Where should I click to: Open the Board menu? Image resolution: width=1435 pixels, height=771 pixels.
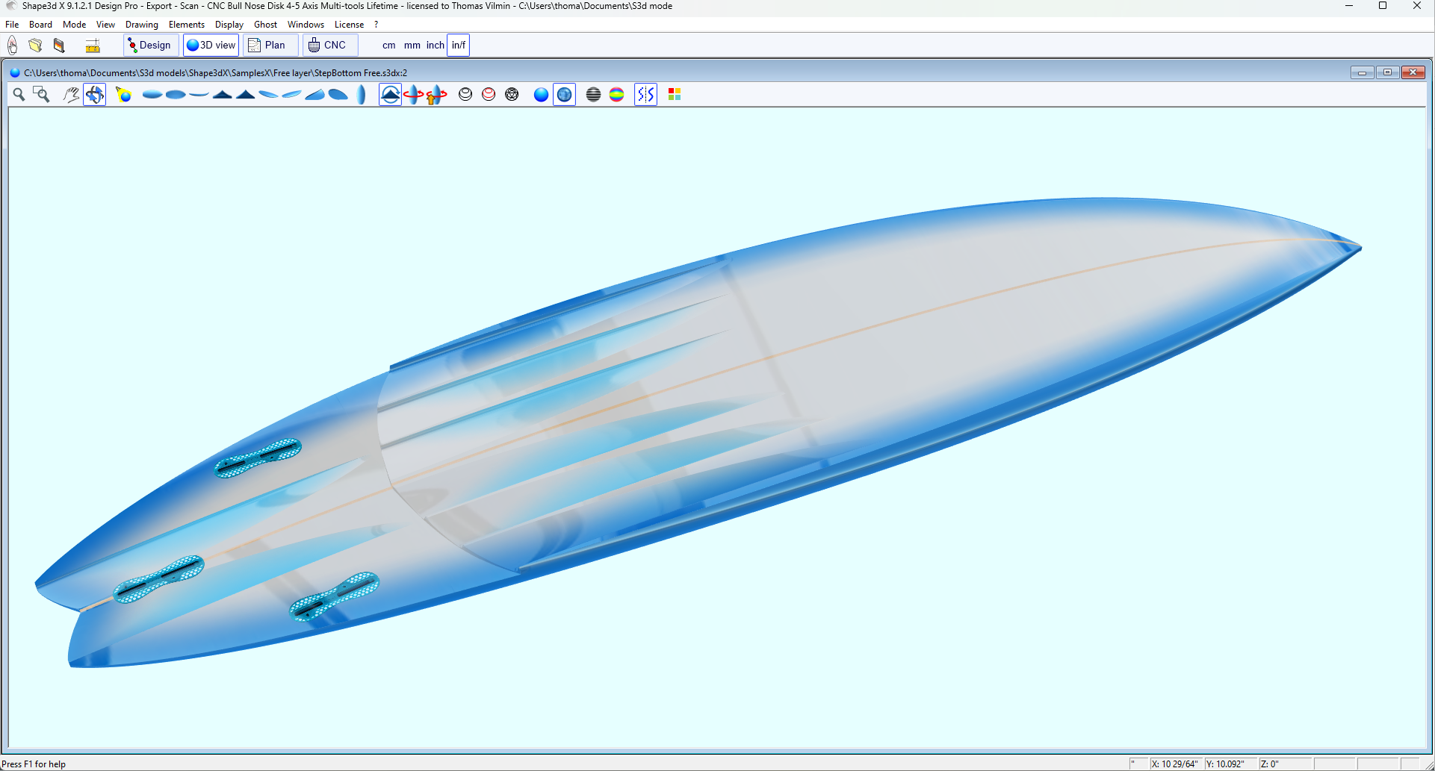(x=40, y=25)
